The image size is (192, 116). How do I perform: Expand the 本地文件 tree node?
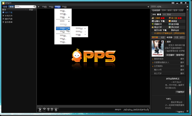pos(3,16)
